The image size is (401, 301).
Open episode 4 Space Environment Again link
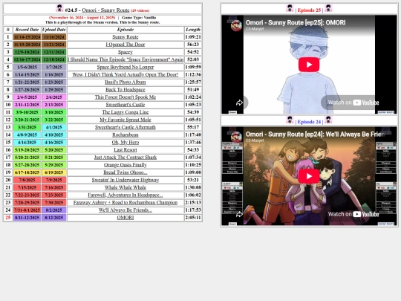tap(125, 59)
